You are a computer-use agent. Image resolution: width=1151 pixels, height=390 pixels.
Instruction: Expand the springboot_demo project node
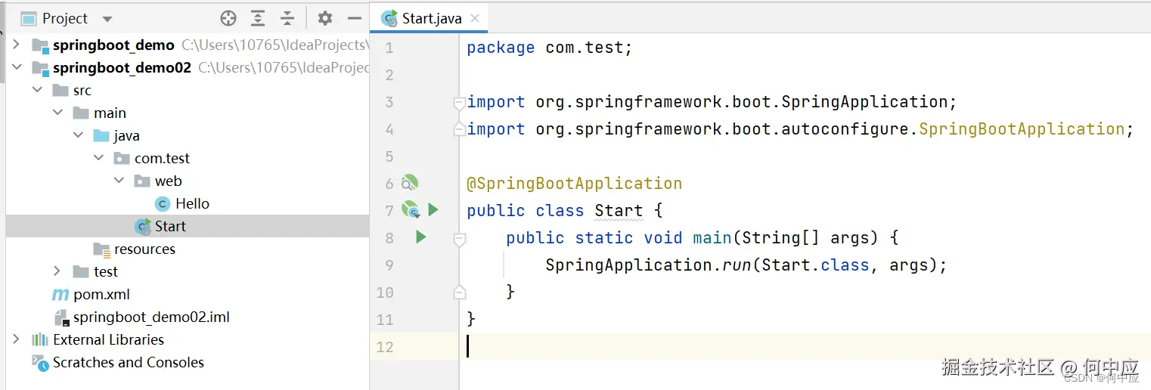[16, 45]
